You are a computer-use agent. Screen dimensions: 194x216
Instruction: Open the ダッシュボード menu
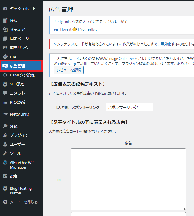point(22,9)
